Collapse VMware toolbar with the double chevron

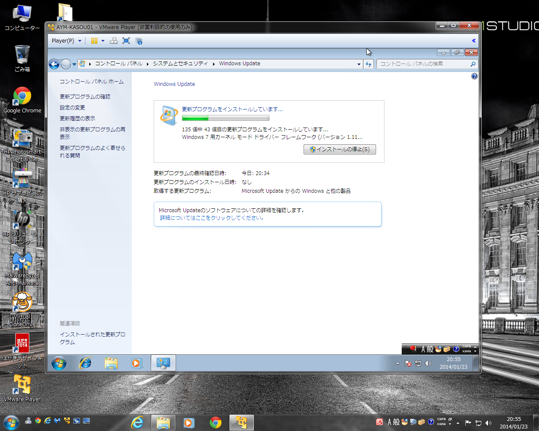(474, 41)
